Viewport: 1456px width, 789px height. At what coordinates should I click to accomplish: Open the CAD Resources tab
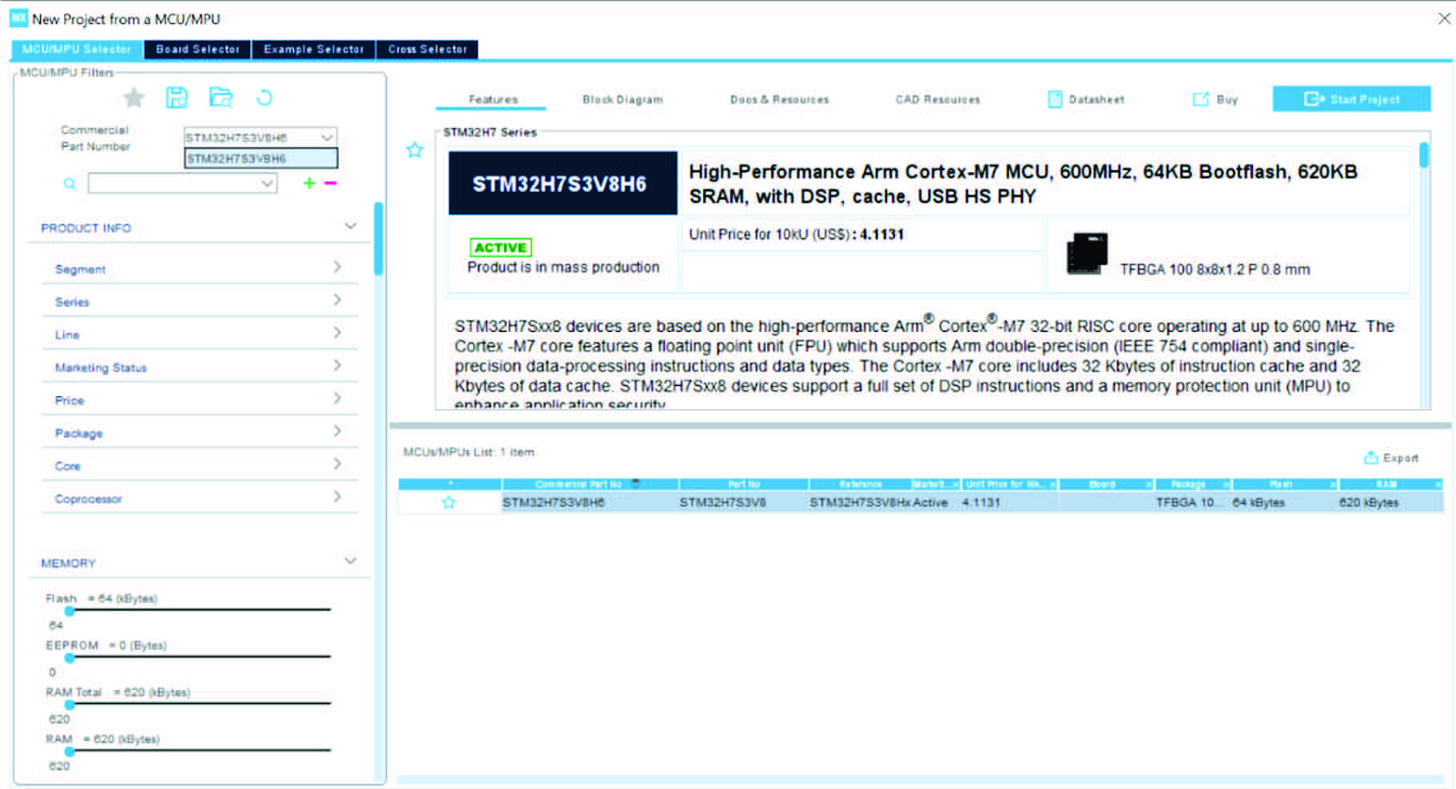click(x=937, y=100)
